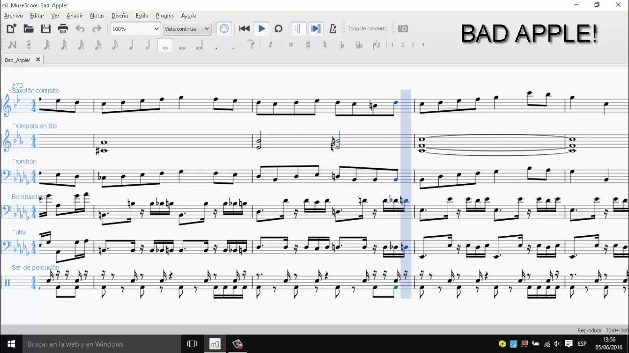The height and width of the screenshot is (353, 629).
Task: Apply double sharp accidental
Action: click(x=291, y=45)
